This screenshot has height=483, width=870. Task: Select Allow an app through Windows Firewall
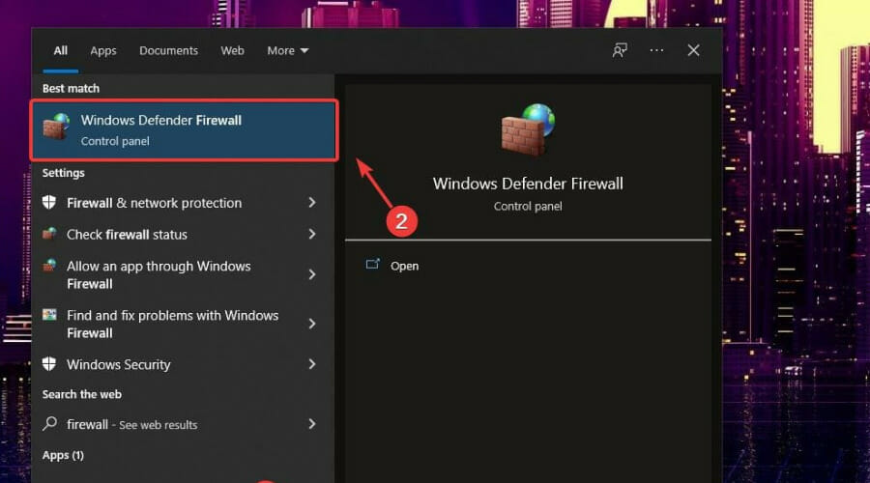click(184, 274)
